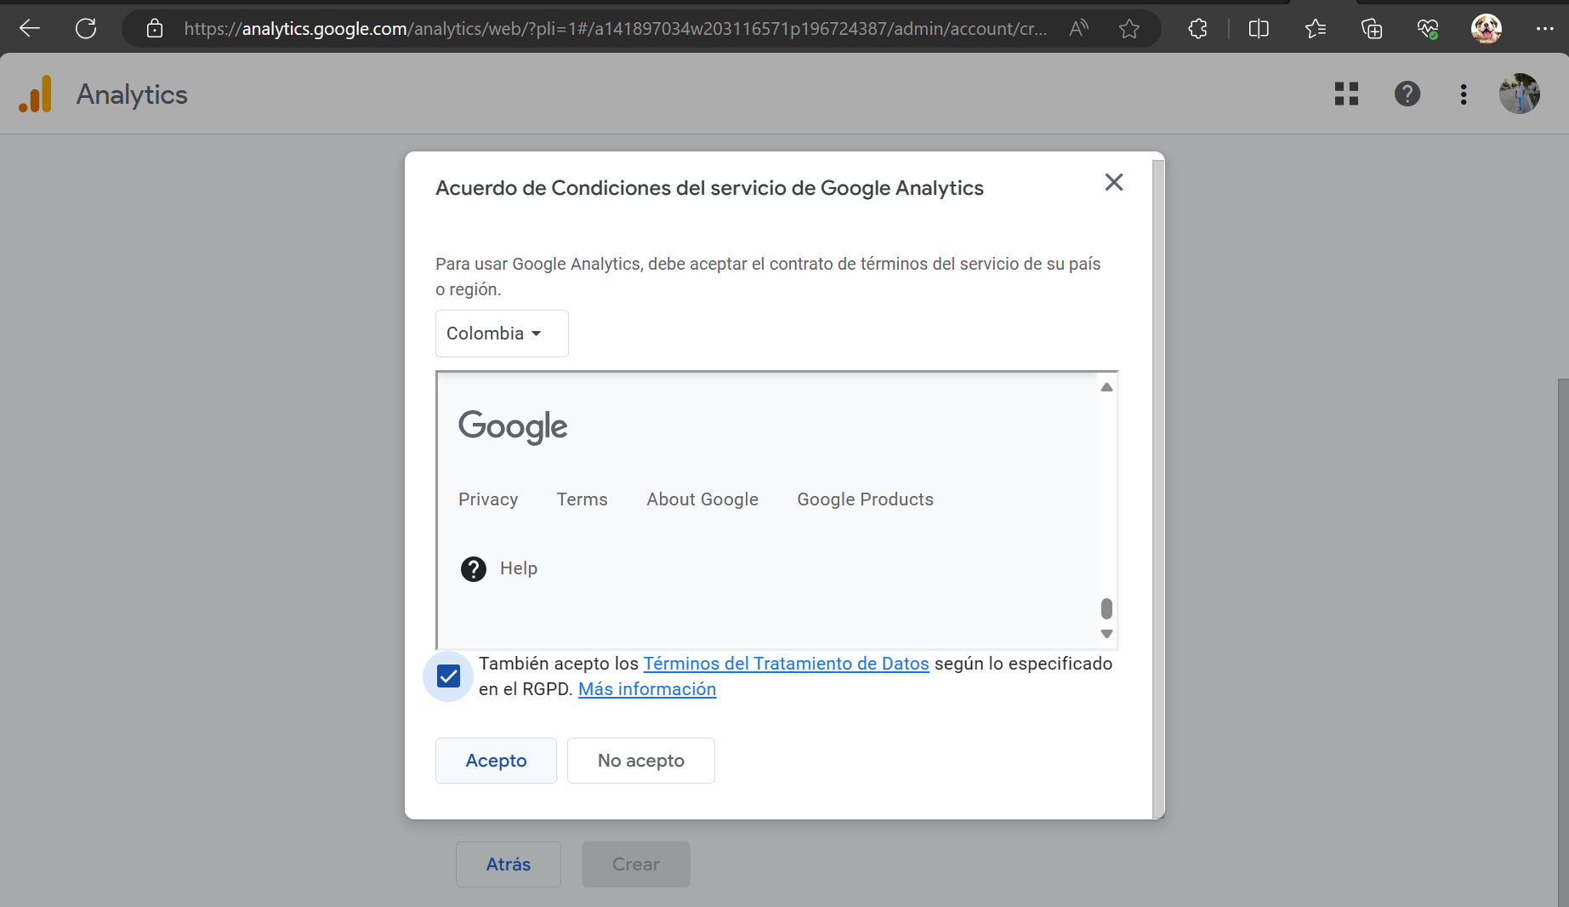Click the Google logo in terms frame
The image size is (1569, 907).
(x=513, y=426)
